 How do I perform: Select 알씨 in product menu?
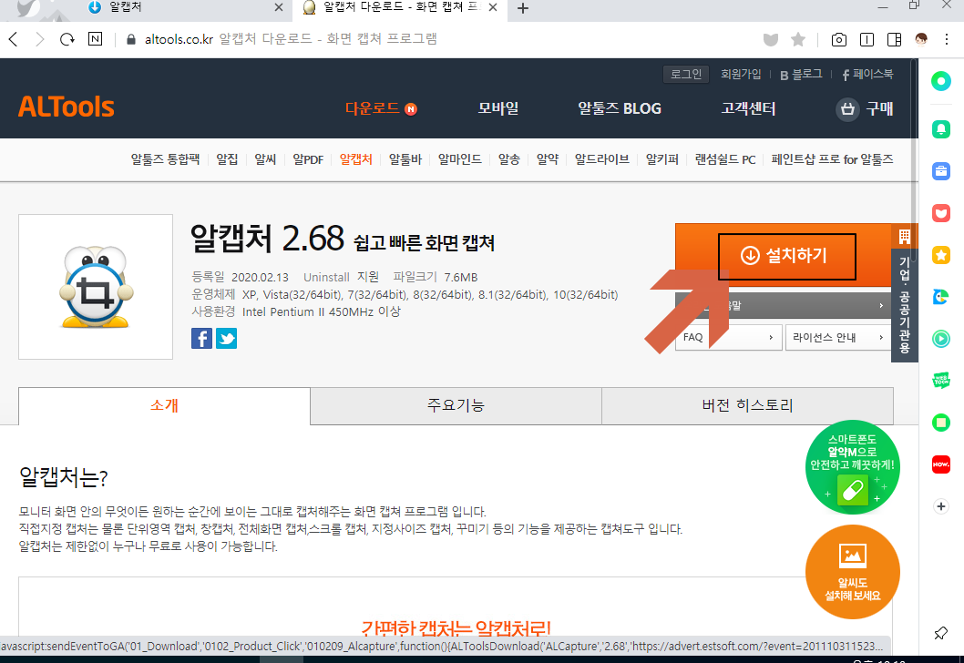pos(265,159)
